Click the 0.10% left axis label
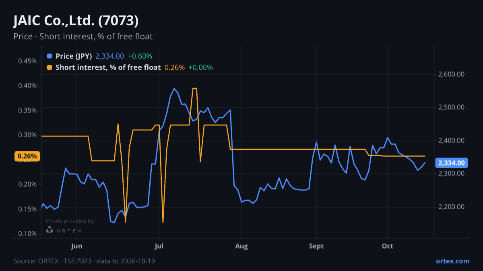 coord(27,234)
